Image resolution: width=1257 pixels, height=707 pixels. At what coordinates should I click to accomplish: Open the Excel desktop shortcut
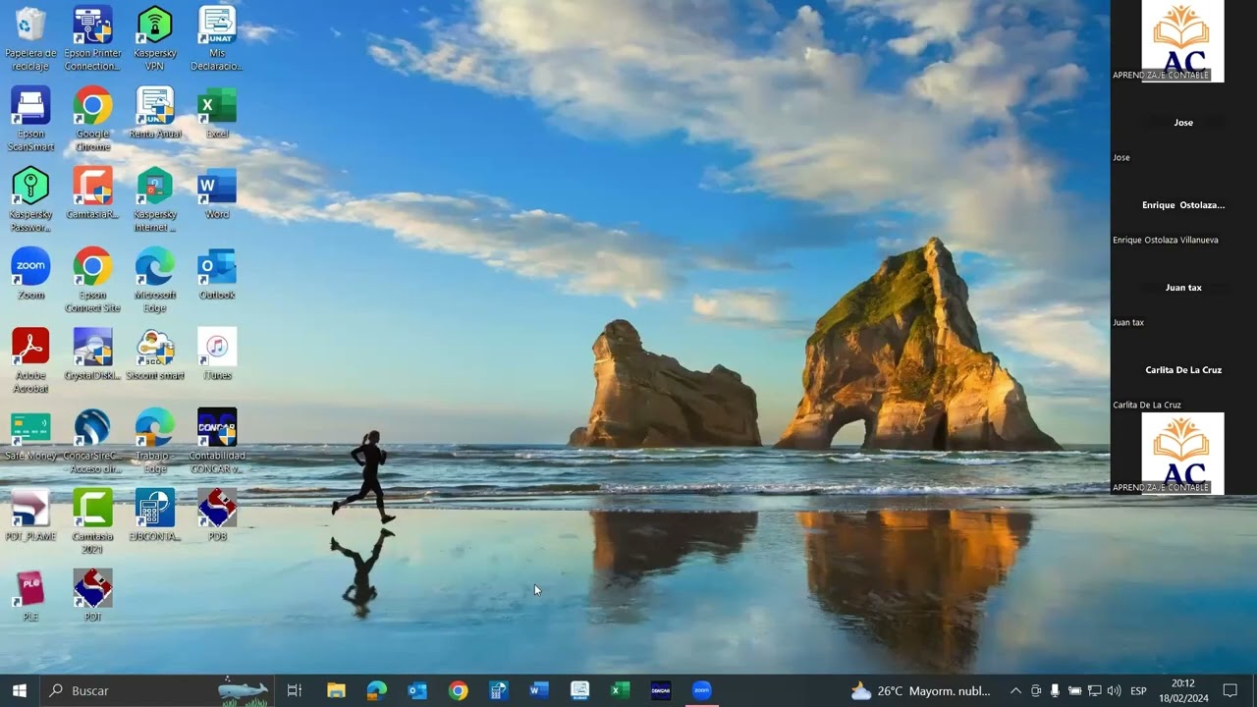click(217, 113)
